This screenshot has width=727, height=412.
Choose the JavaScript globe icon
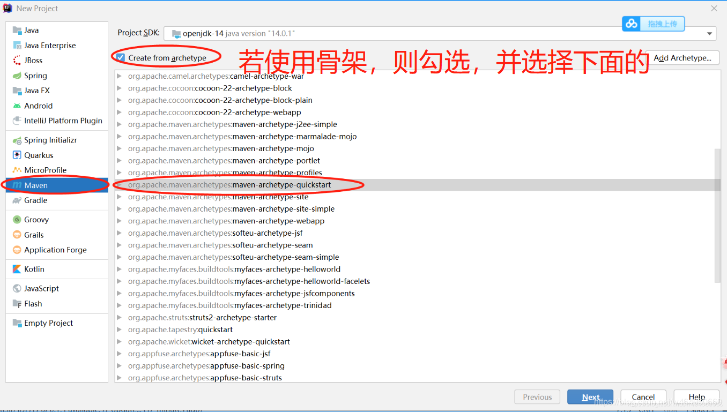17,288
